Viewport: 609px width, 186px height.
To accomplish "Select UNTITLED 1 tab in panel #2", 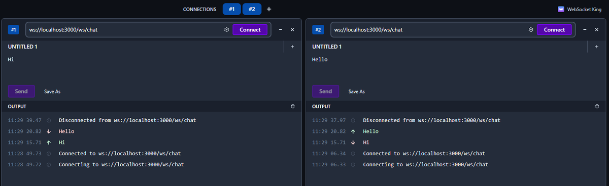I will pos(327,46).
